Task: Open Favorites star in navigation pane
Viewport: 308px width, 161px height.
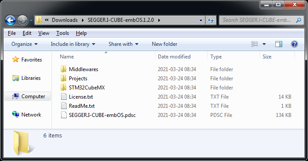Action: (16, 59)
